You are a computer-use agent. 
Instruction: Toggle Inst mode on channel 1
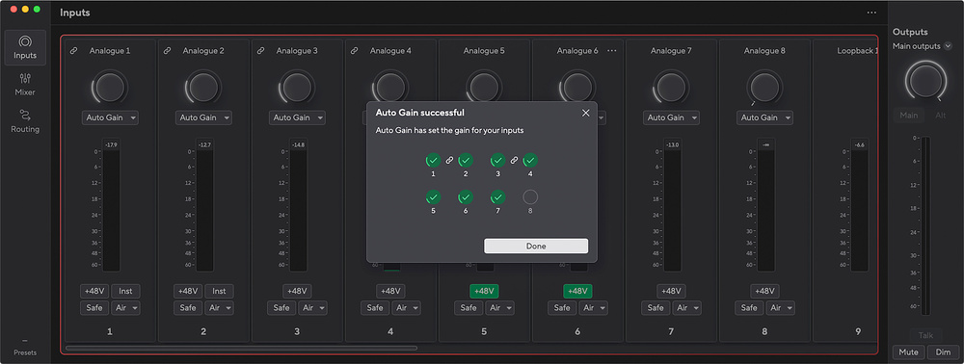[x=126, y=291]
